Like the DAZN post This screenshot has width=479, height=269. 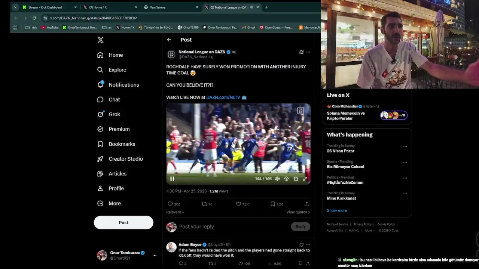(x=238, y=204)
